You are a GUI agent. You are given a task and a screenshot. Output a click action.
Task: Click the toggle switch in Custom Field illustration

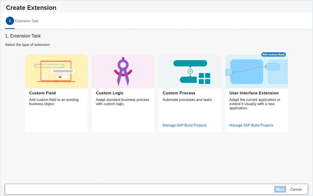coord(63,77)
